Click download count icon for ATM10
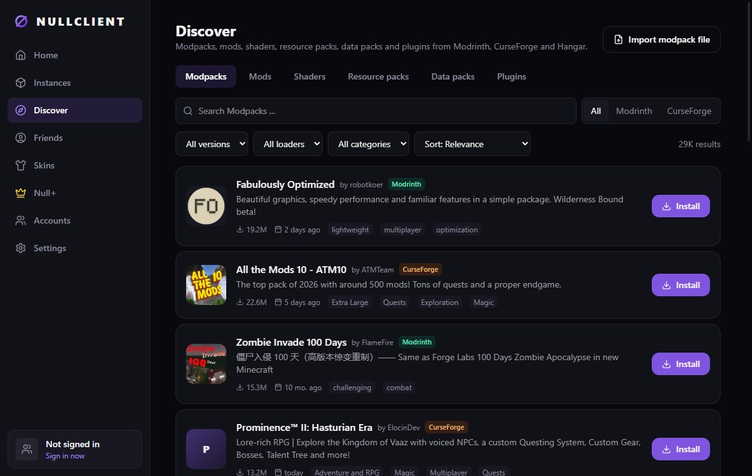 tap(240, 303)
